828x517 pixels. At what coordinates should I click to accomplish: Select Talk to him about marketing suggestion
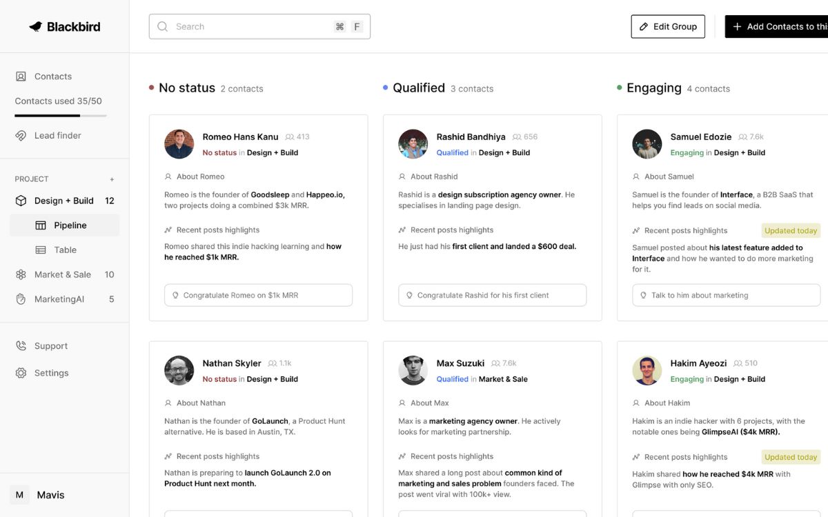[726, 295]
